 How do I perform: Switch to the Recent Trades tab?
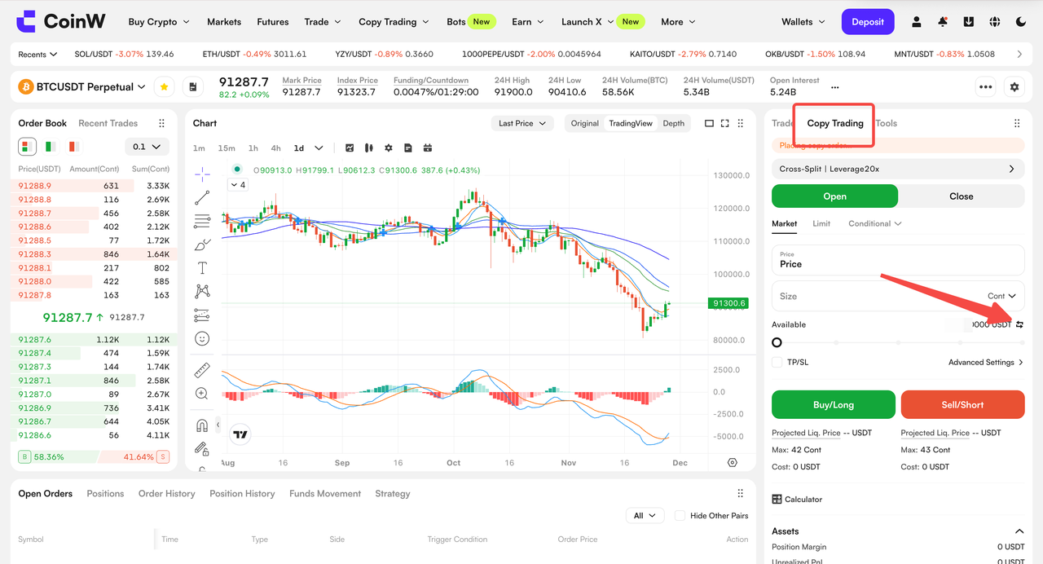108,123
